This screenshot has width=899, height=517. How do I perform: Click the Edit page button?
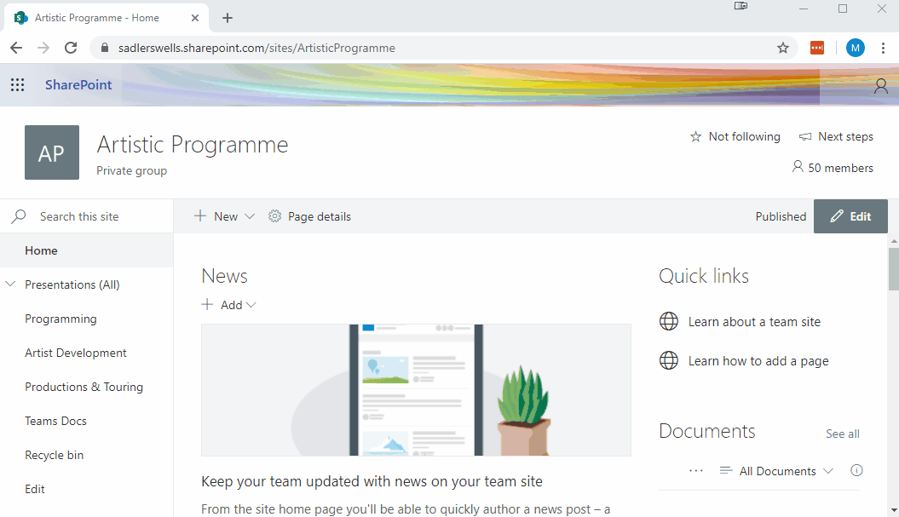pyautogui.click(x=850, y=216)
